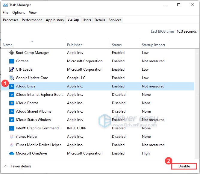Select the Google Update Core entry name
This screenshot has height=174, width=200.
click(x=32, y=78)
